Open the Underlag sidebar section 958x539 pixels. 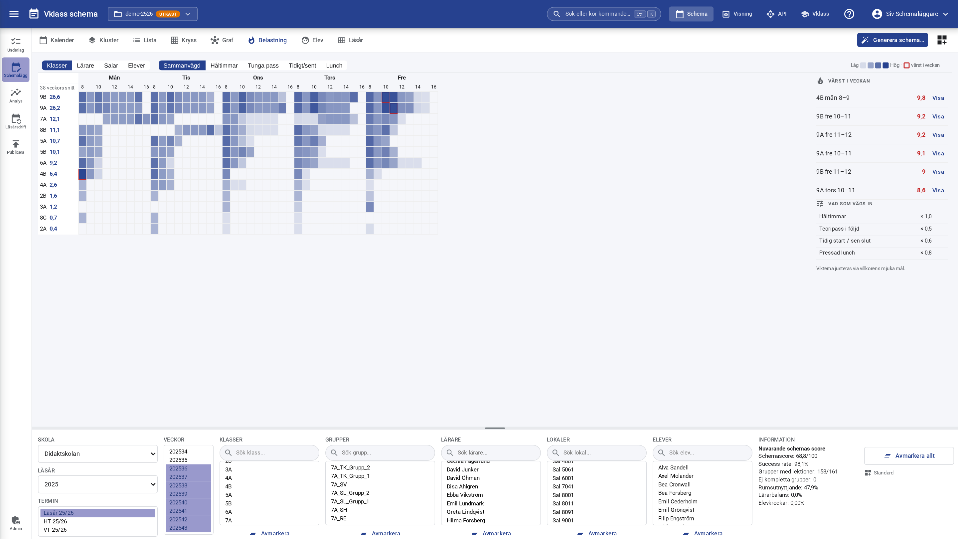coord(16,44)
